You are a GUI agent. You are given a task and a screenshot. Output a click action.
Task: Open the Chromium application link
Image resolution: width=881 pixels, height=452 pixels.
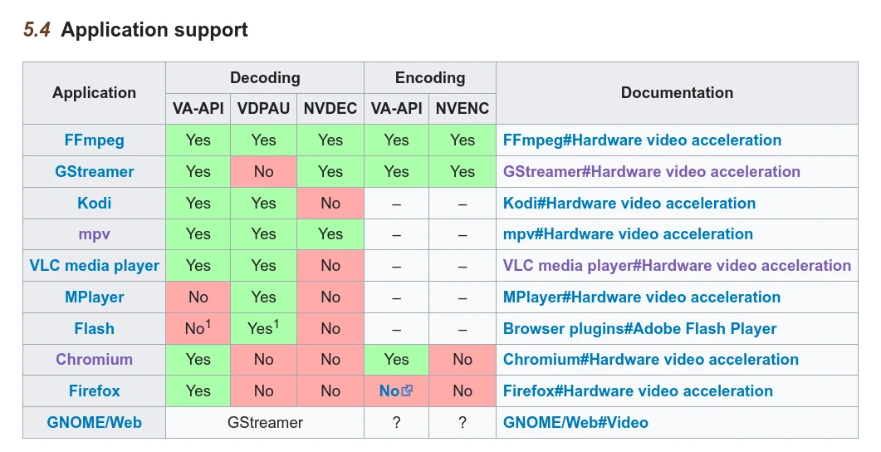94,360
